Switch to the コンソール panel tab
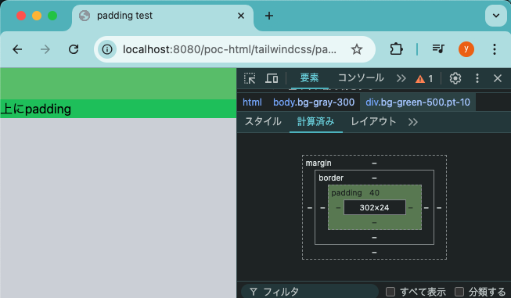This screenshot has width=511, height=298. click(x=361, y=78)
